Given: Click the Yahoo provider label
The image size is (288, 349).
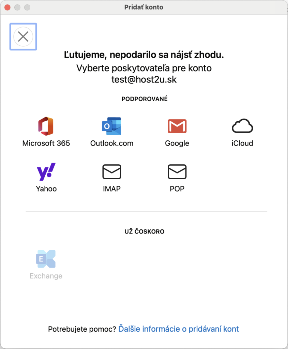Looking at the screenshot, I should tap(46, 189).
